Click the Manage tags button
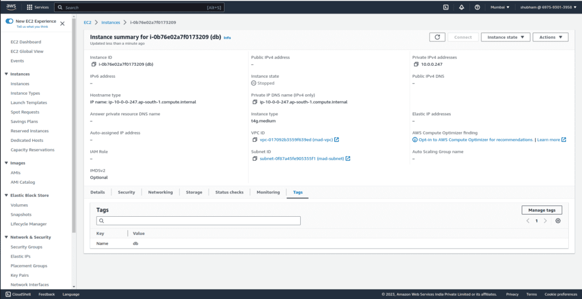Image resolution: width=582 pixels, height=299 pixels. coord(542,210)
